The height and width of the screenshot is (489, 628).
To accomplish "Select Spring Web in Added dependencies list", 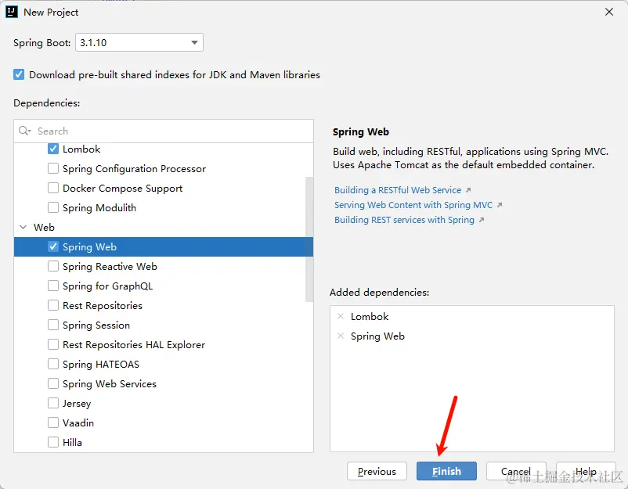I will point(377,336).
